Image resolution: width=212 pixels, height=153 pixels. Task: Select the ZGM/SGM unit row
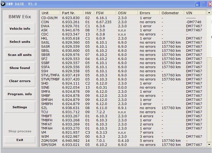[x=123, y=140]
